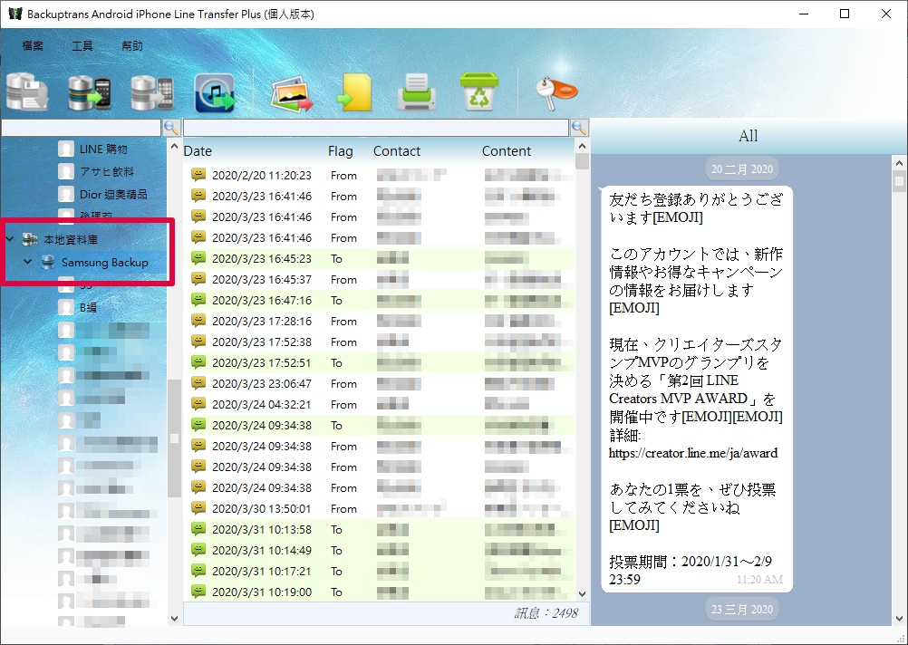Click message icon for 2020/3/23 23:06:47 row

[x=198, y=383]
